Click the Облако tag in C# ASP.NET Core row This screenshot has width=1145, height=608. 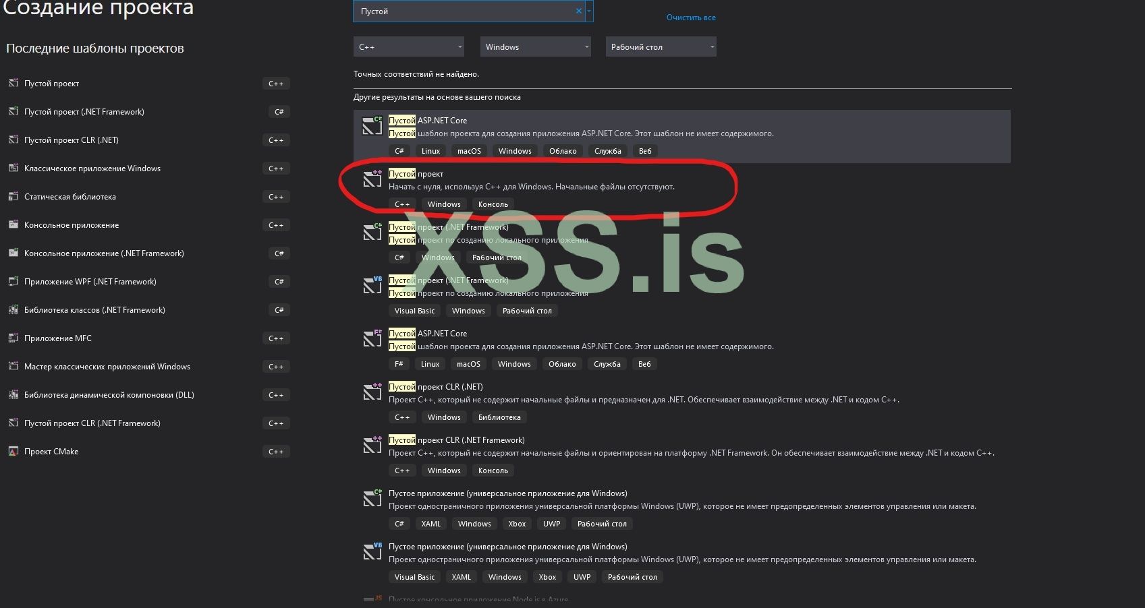point(563,151)
